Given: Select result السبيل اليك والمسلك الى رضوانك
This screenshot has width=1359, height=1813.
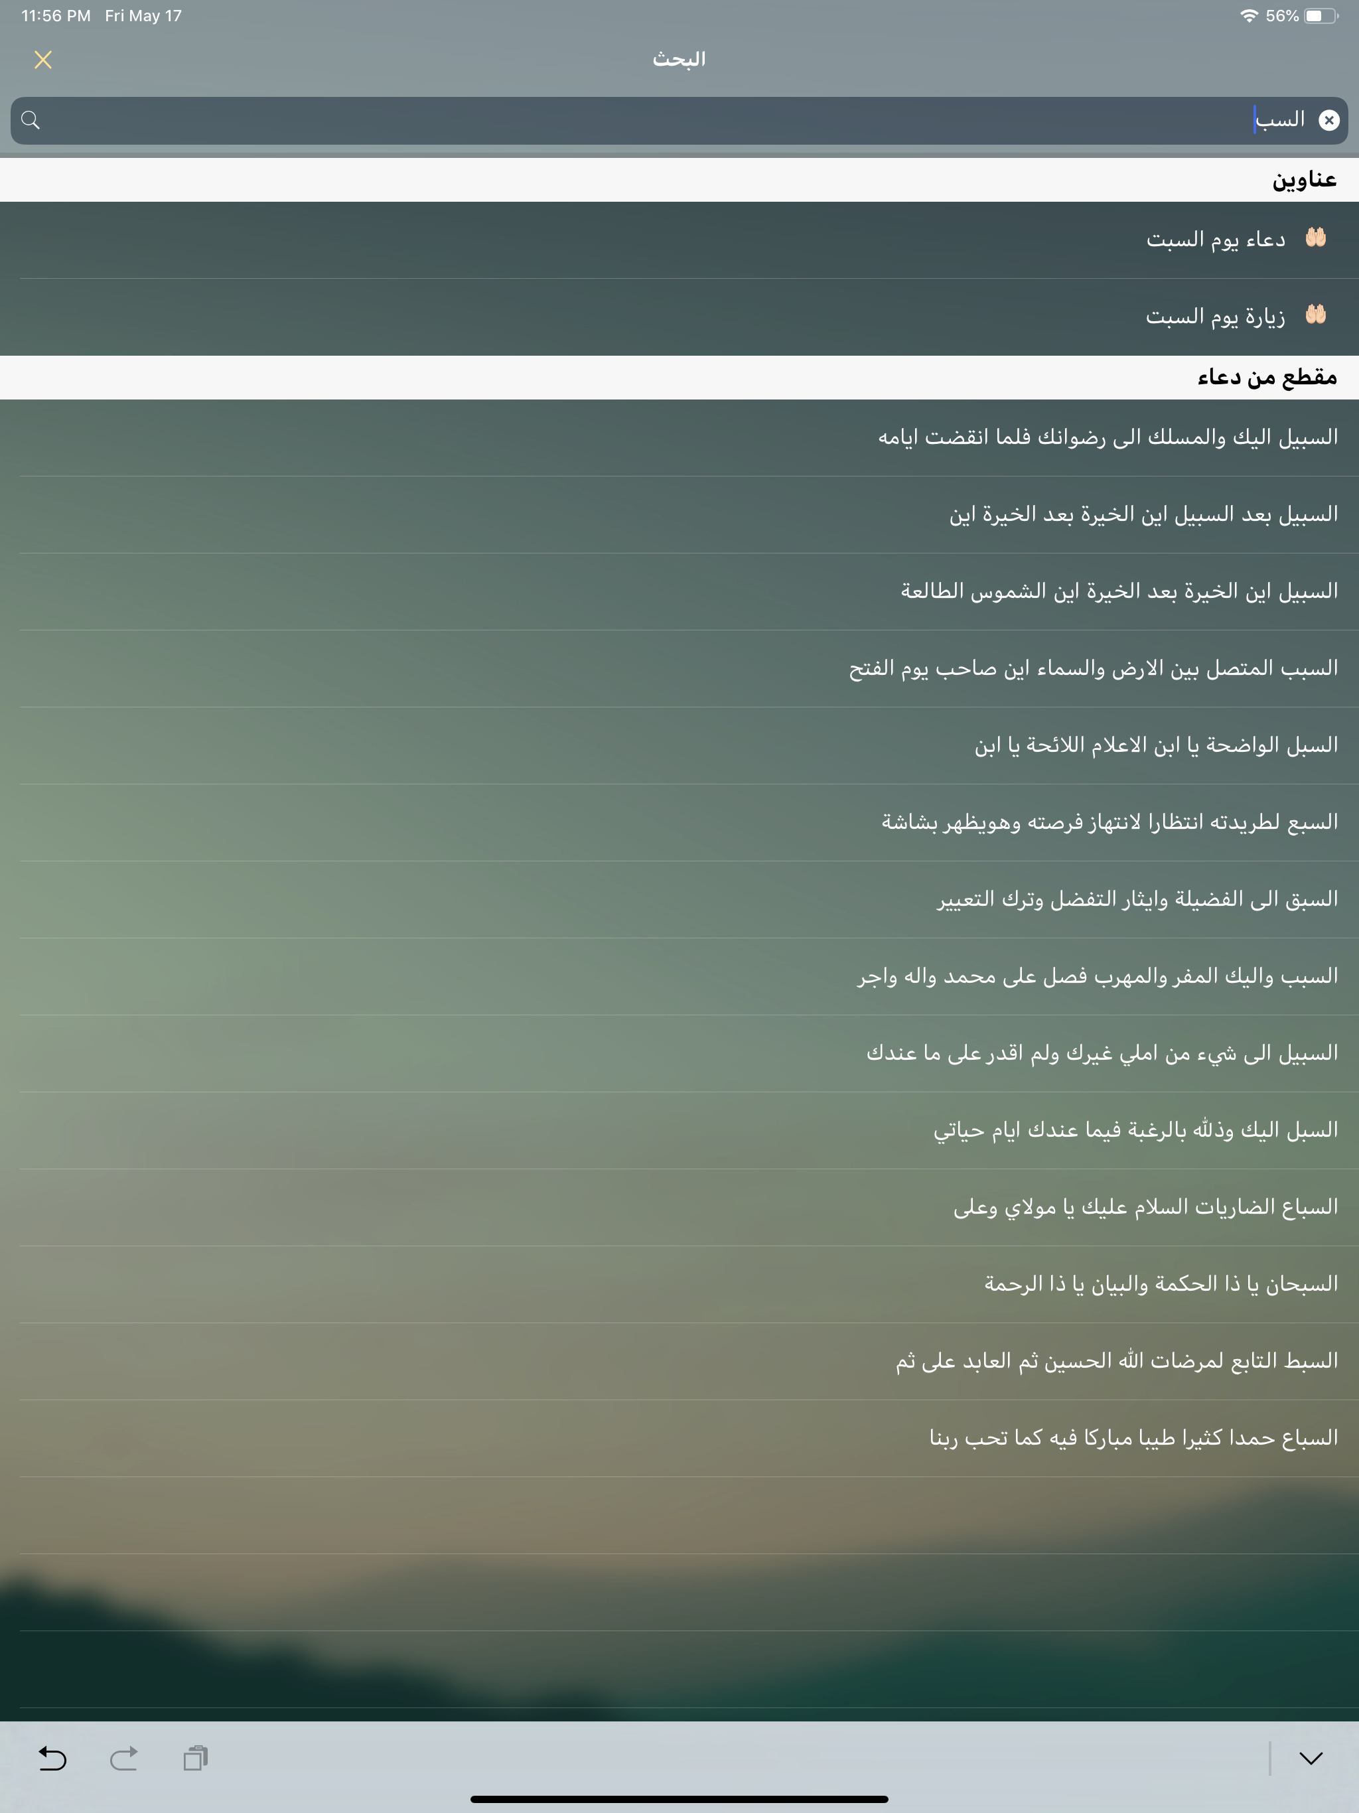Looking at the screenshot, I should [x=679, y=438].
